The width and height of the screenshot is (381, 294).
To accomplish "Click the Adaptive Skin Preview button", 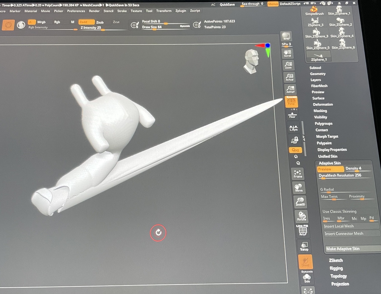I will point(331,169).
